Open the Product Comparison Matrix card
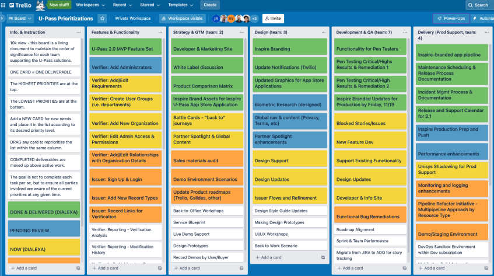The height and width of the screenshot is (276, 494). click(x=207, y=84)
